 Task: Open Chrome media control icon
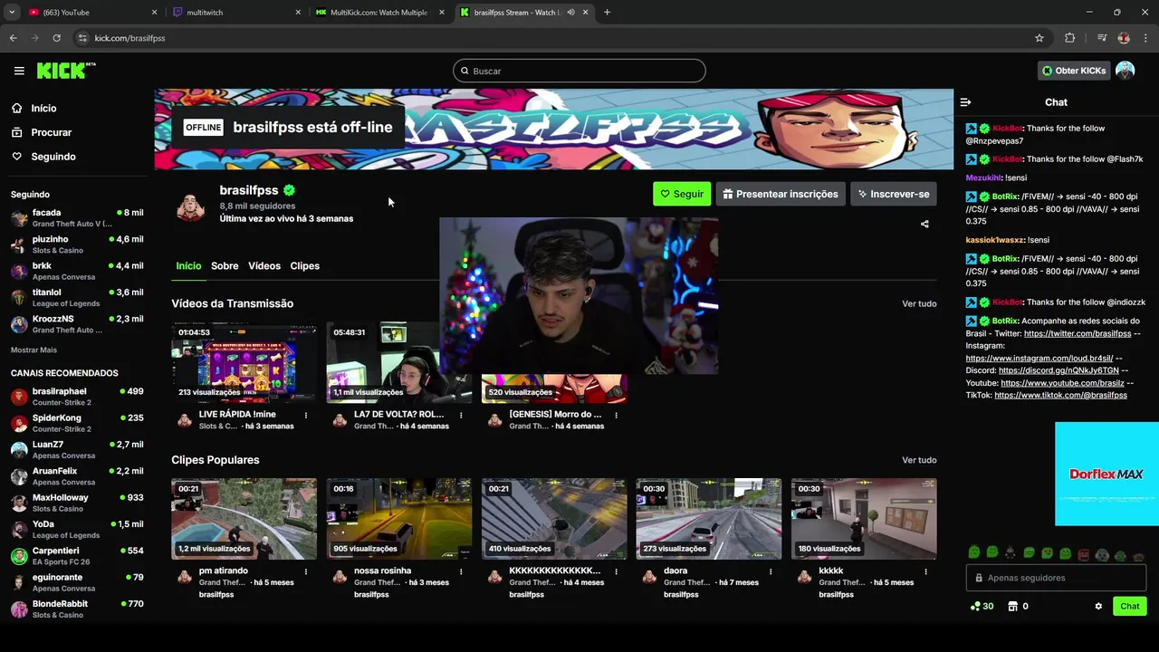tap(1101, 38)
